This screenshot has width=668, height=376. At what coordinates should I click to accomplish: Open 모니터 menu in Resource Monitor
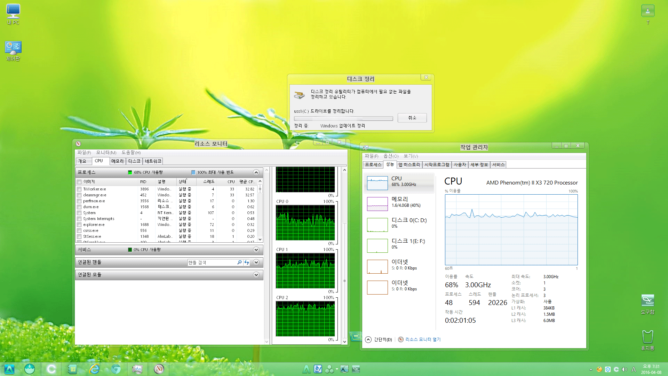[x=106, y=152]
